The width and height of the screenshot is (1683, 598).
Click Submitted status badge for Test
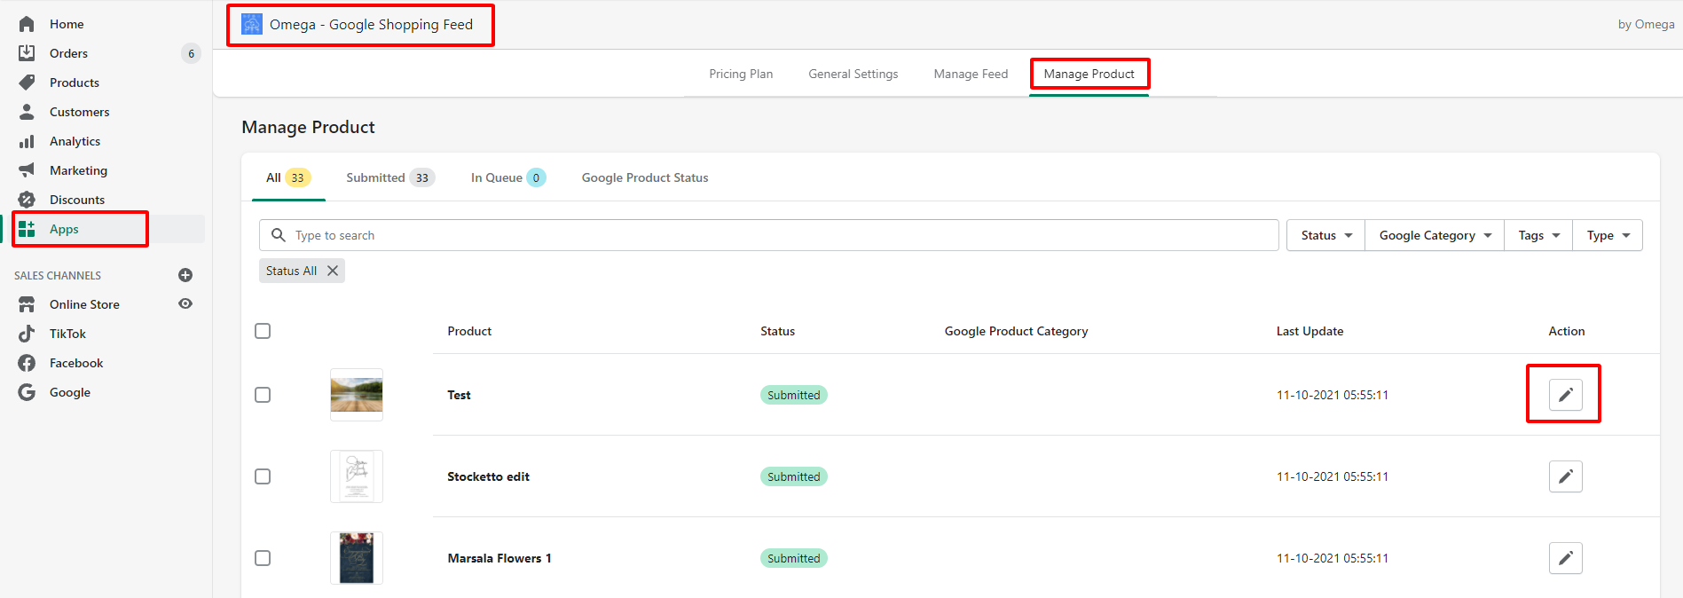[794, 395]
